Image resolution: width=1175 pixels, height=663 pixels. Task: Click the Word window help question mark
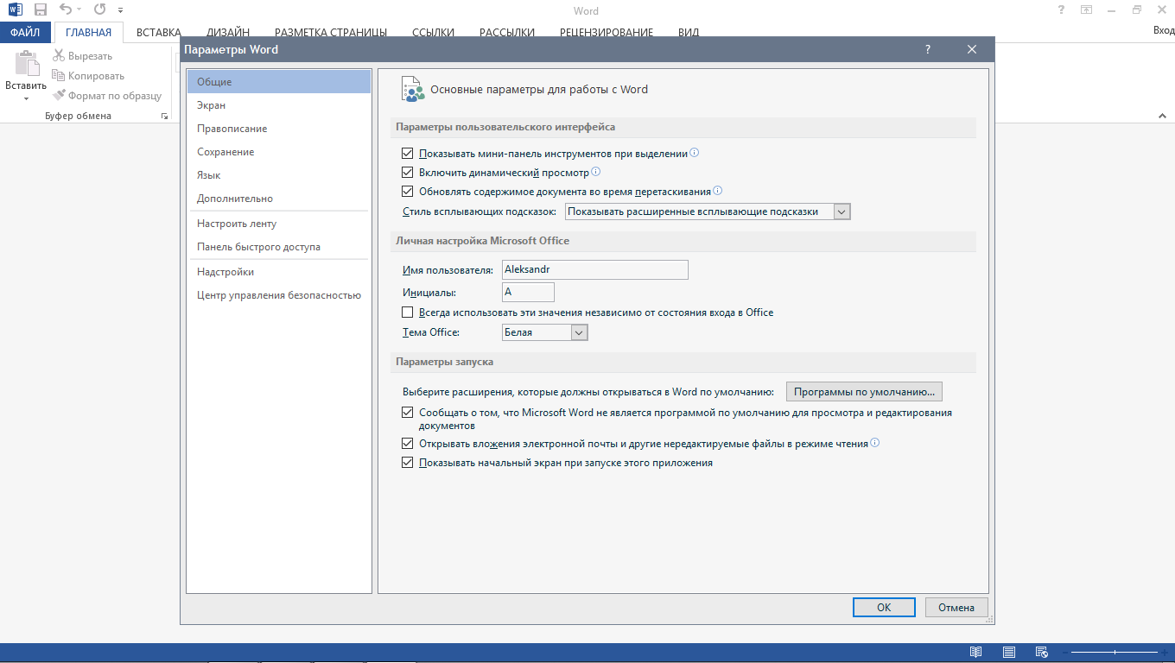[1061, 10]
